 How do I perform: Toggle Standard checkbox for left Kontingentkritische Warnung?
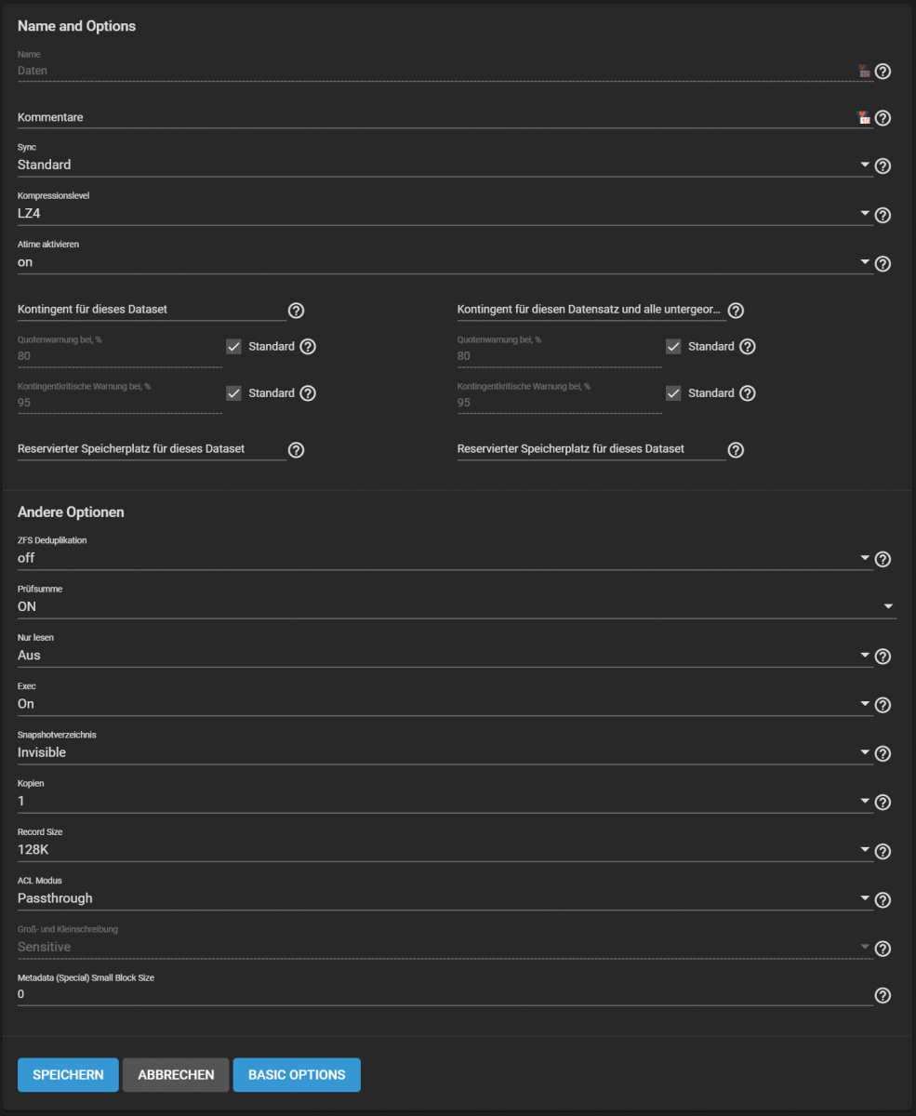233,392
